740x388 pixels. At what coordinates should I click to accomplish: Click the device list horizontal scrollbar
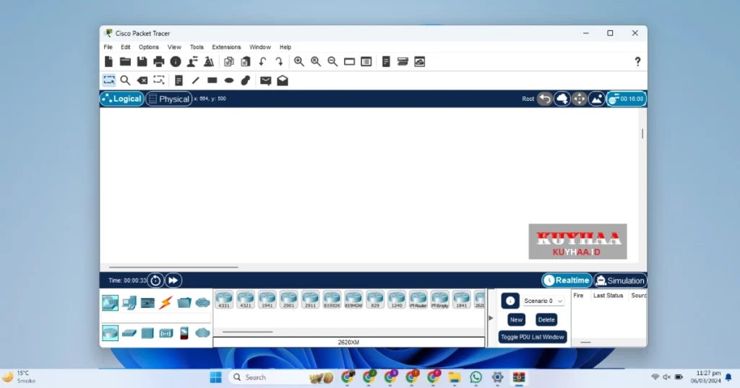(x=248, y=332)
